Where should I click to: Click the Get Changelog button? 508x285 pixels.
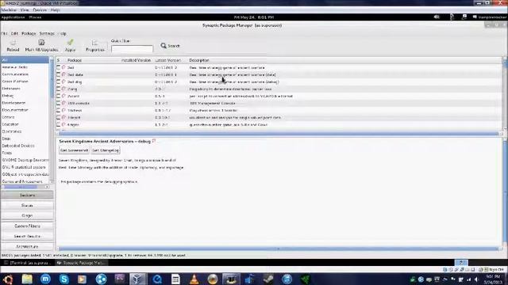click(x=106, y=150)
